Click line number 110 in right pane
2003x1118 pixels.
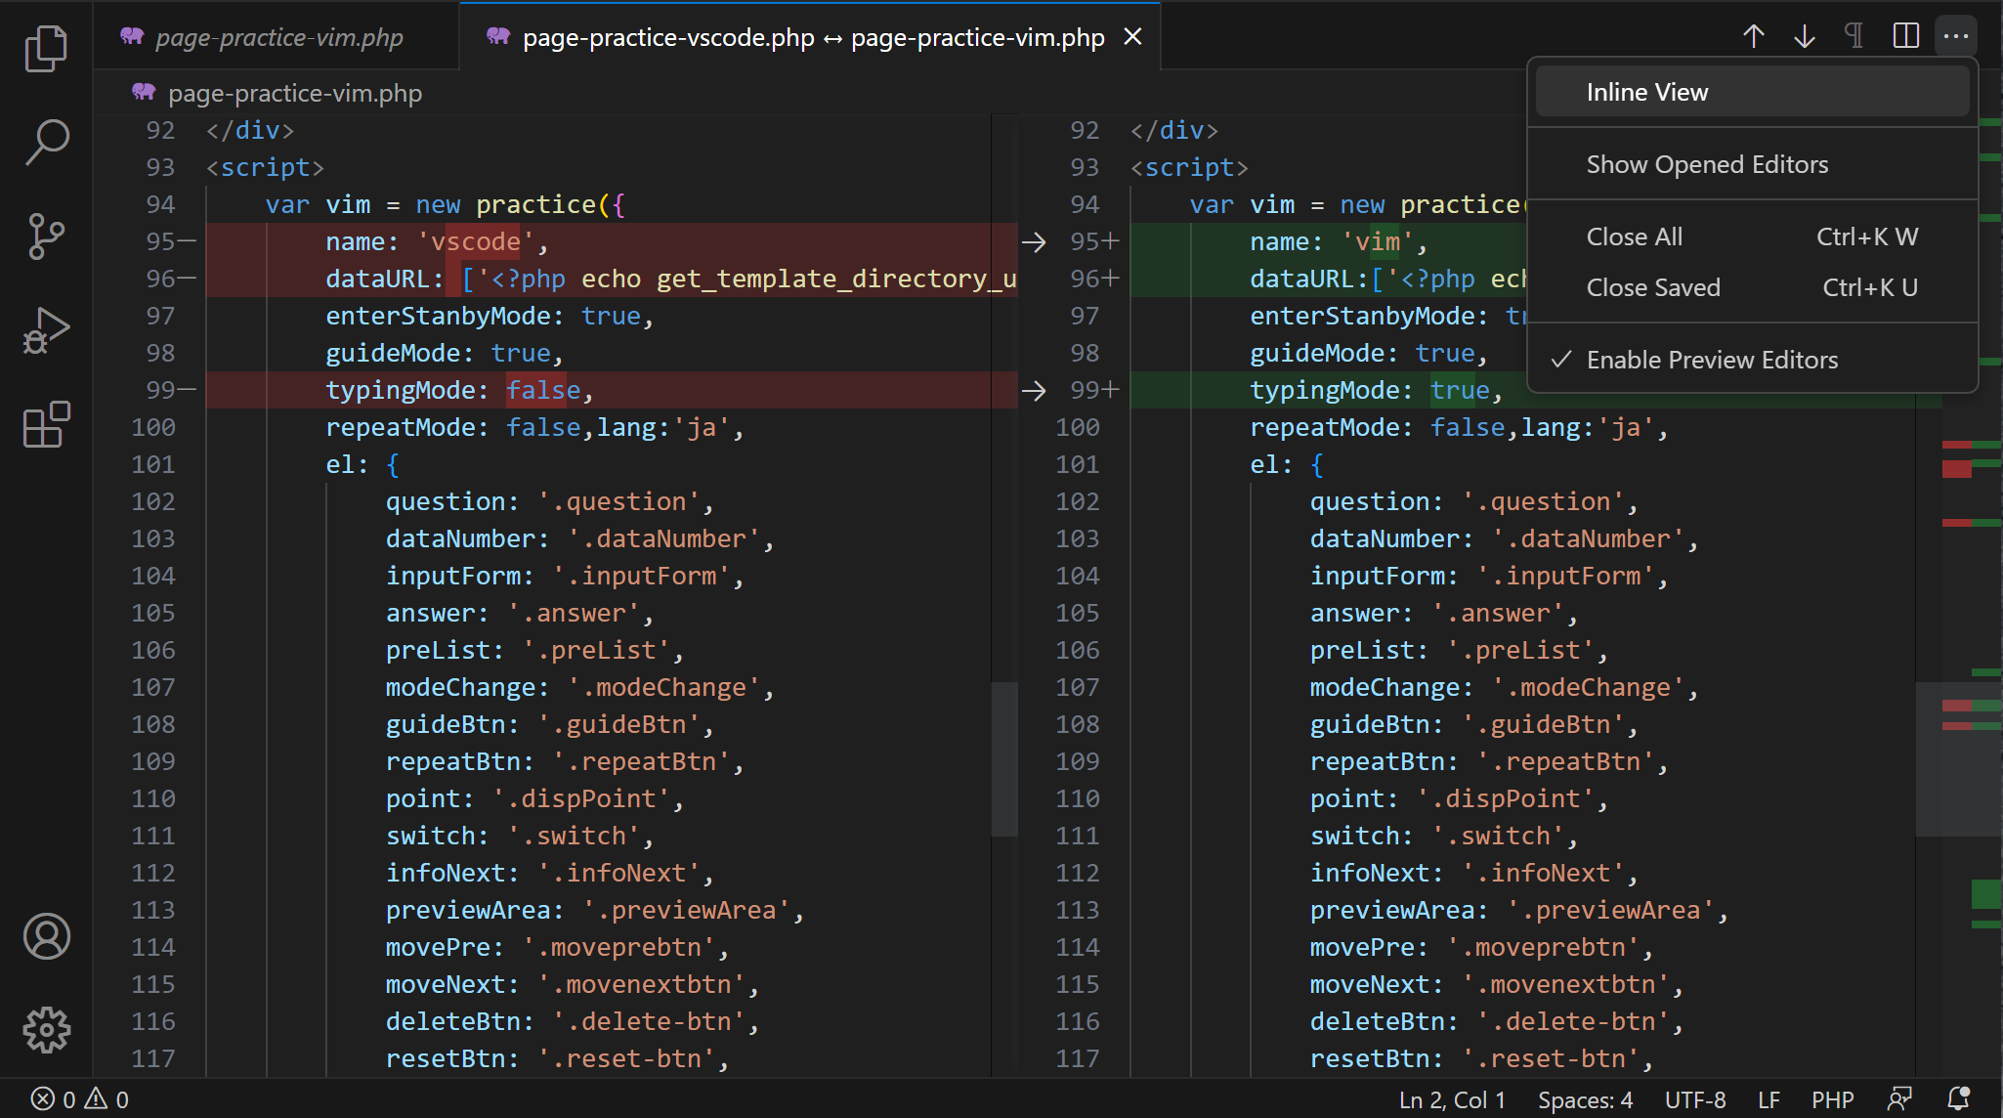coord(1078,798)
